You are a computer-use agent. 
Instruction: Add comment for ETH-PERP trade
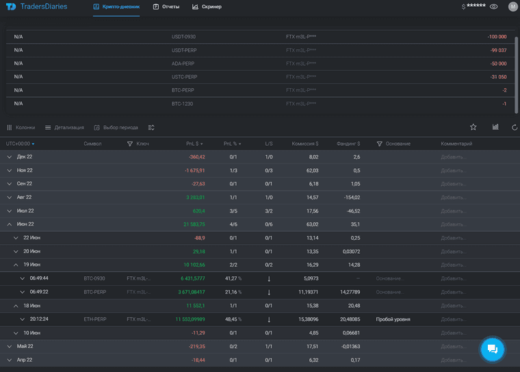pos(454,319)
